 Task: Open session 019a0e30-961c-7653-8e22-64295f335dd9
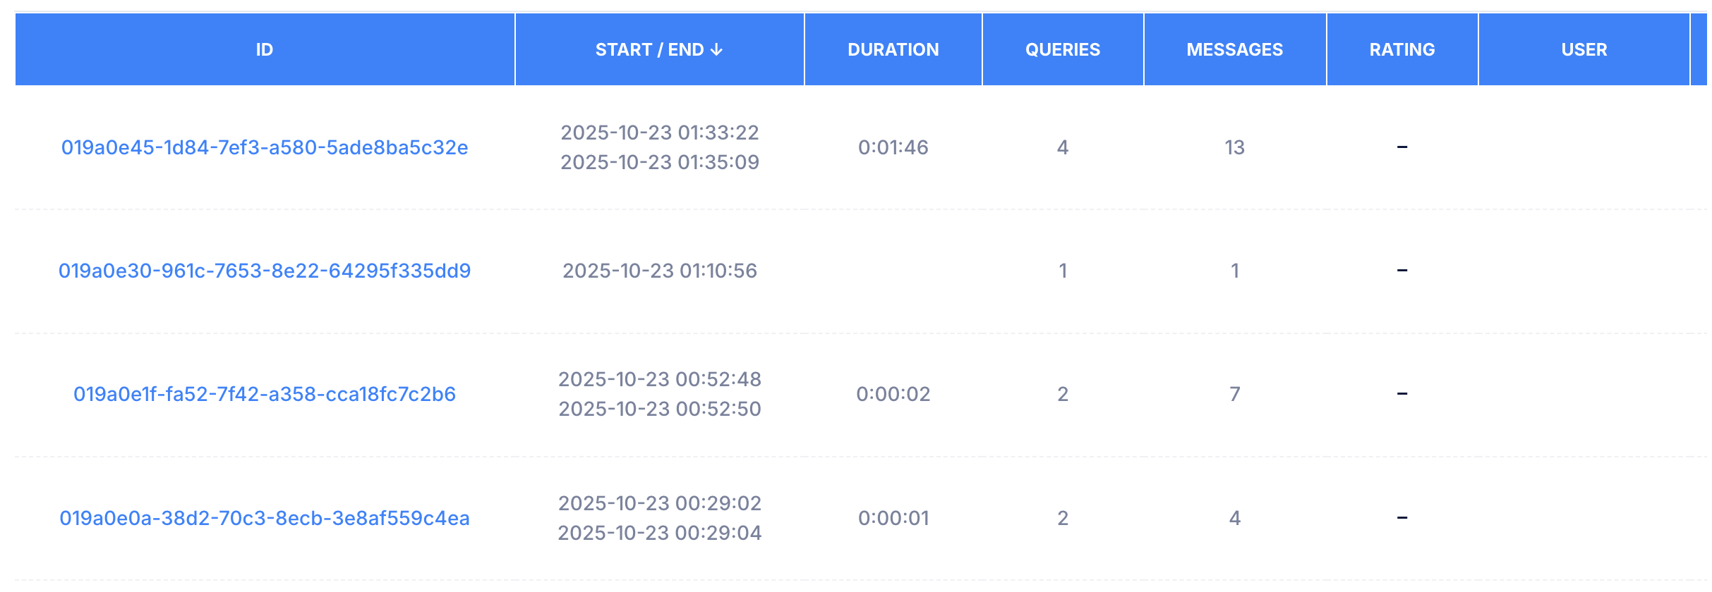pyautogui.click(x=265, y=270)
